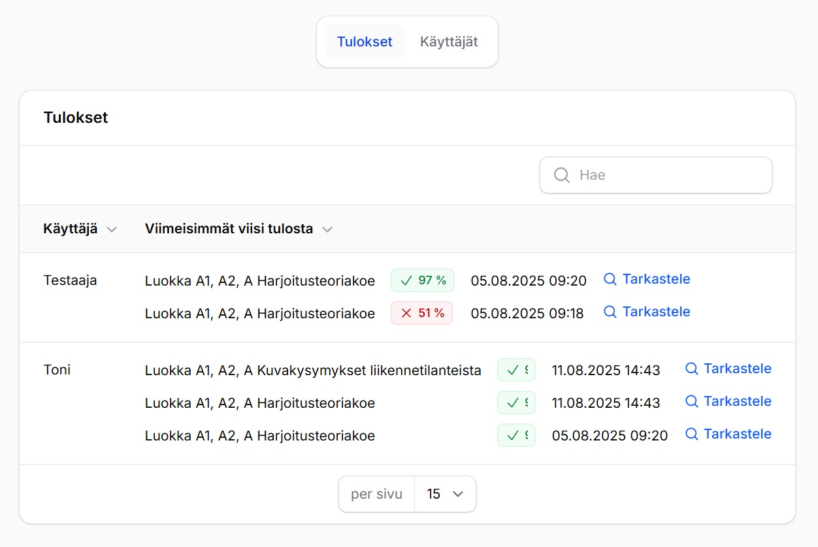This screenshot has width=818, height=547.
Task: Click pass badge for Kuvakysymykset liikennetilanteista row
Action: [x=516, y=370]
